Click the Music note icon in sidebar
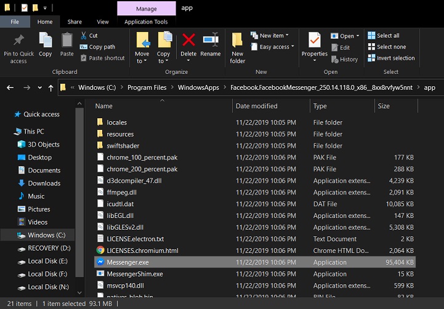The height and width of the screenshot is (309, 444). coord(22,196)
